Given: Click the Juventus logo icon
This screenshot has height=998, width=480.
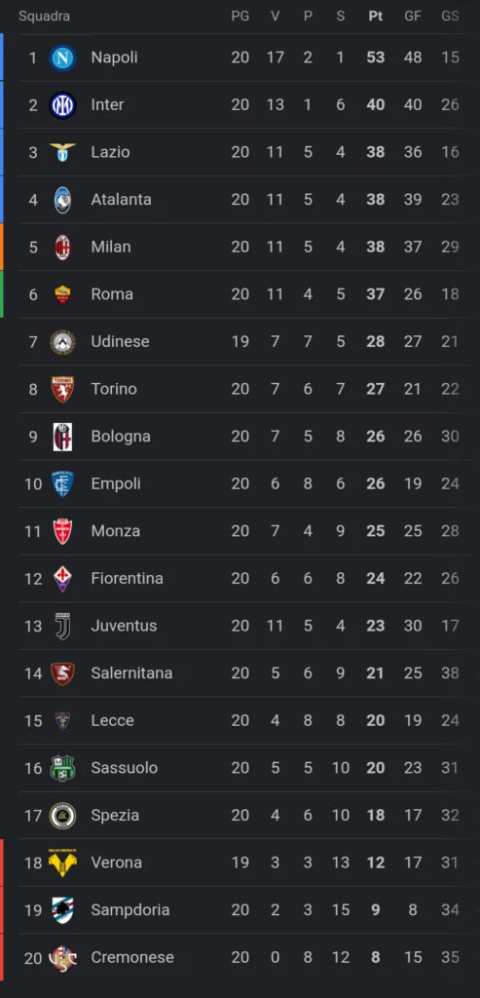Looking at the screenshot, I should pos(62,626).
